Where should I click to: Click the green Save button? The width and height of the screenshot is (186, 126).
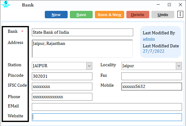(x=81, y=15)
